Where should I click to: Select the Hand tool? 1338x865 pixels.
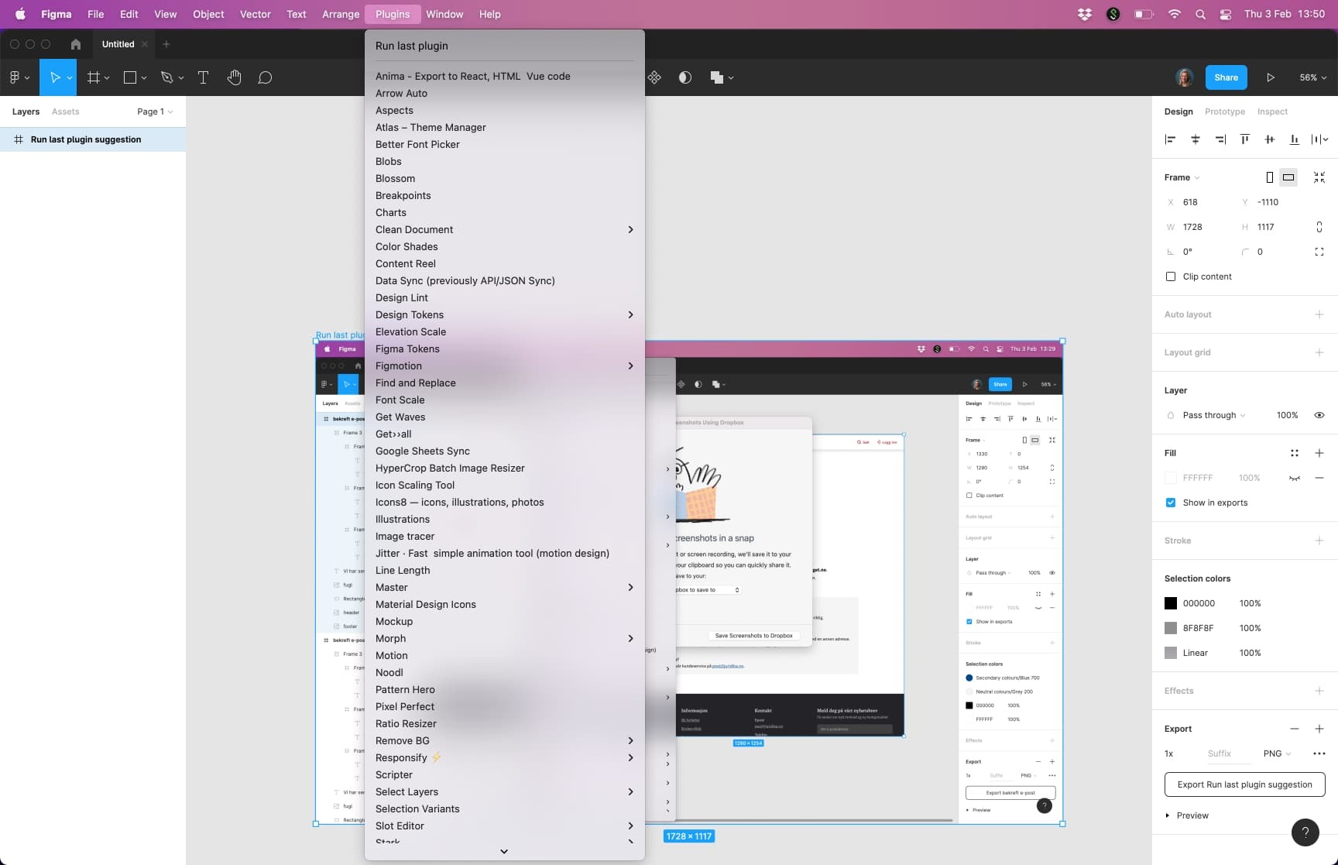coord(235,77)
